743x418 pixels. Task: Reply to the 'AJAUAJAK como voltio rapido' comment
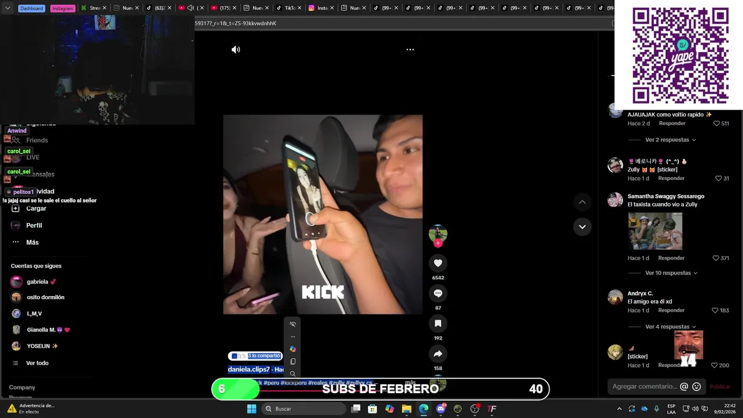click(x=672, y=124)
